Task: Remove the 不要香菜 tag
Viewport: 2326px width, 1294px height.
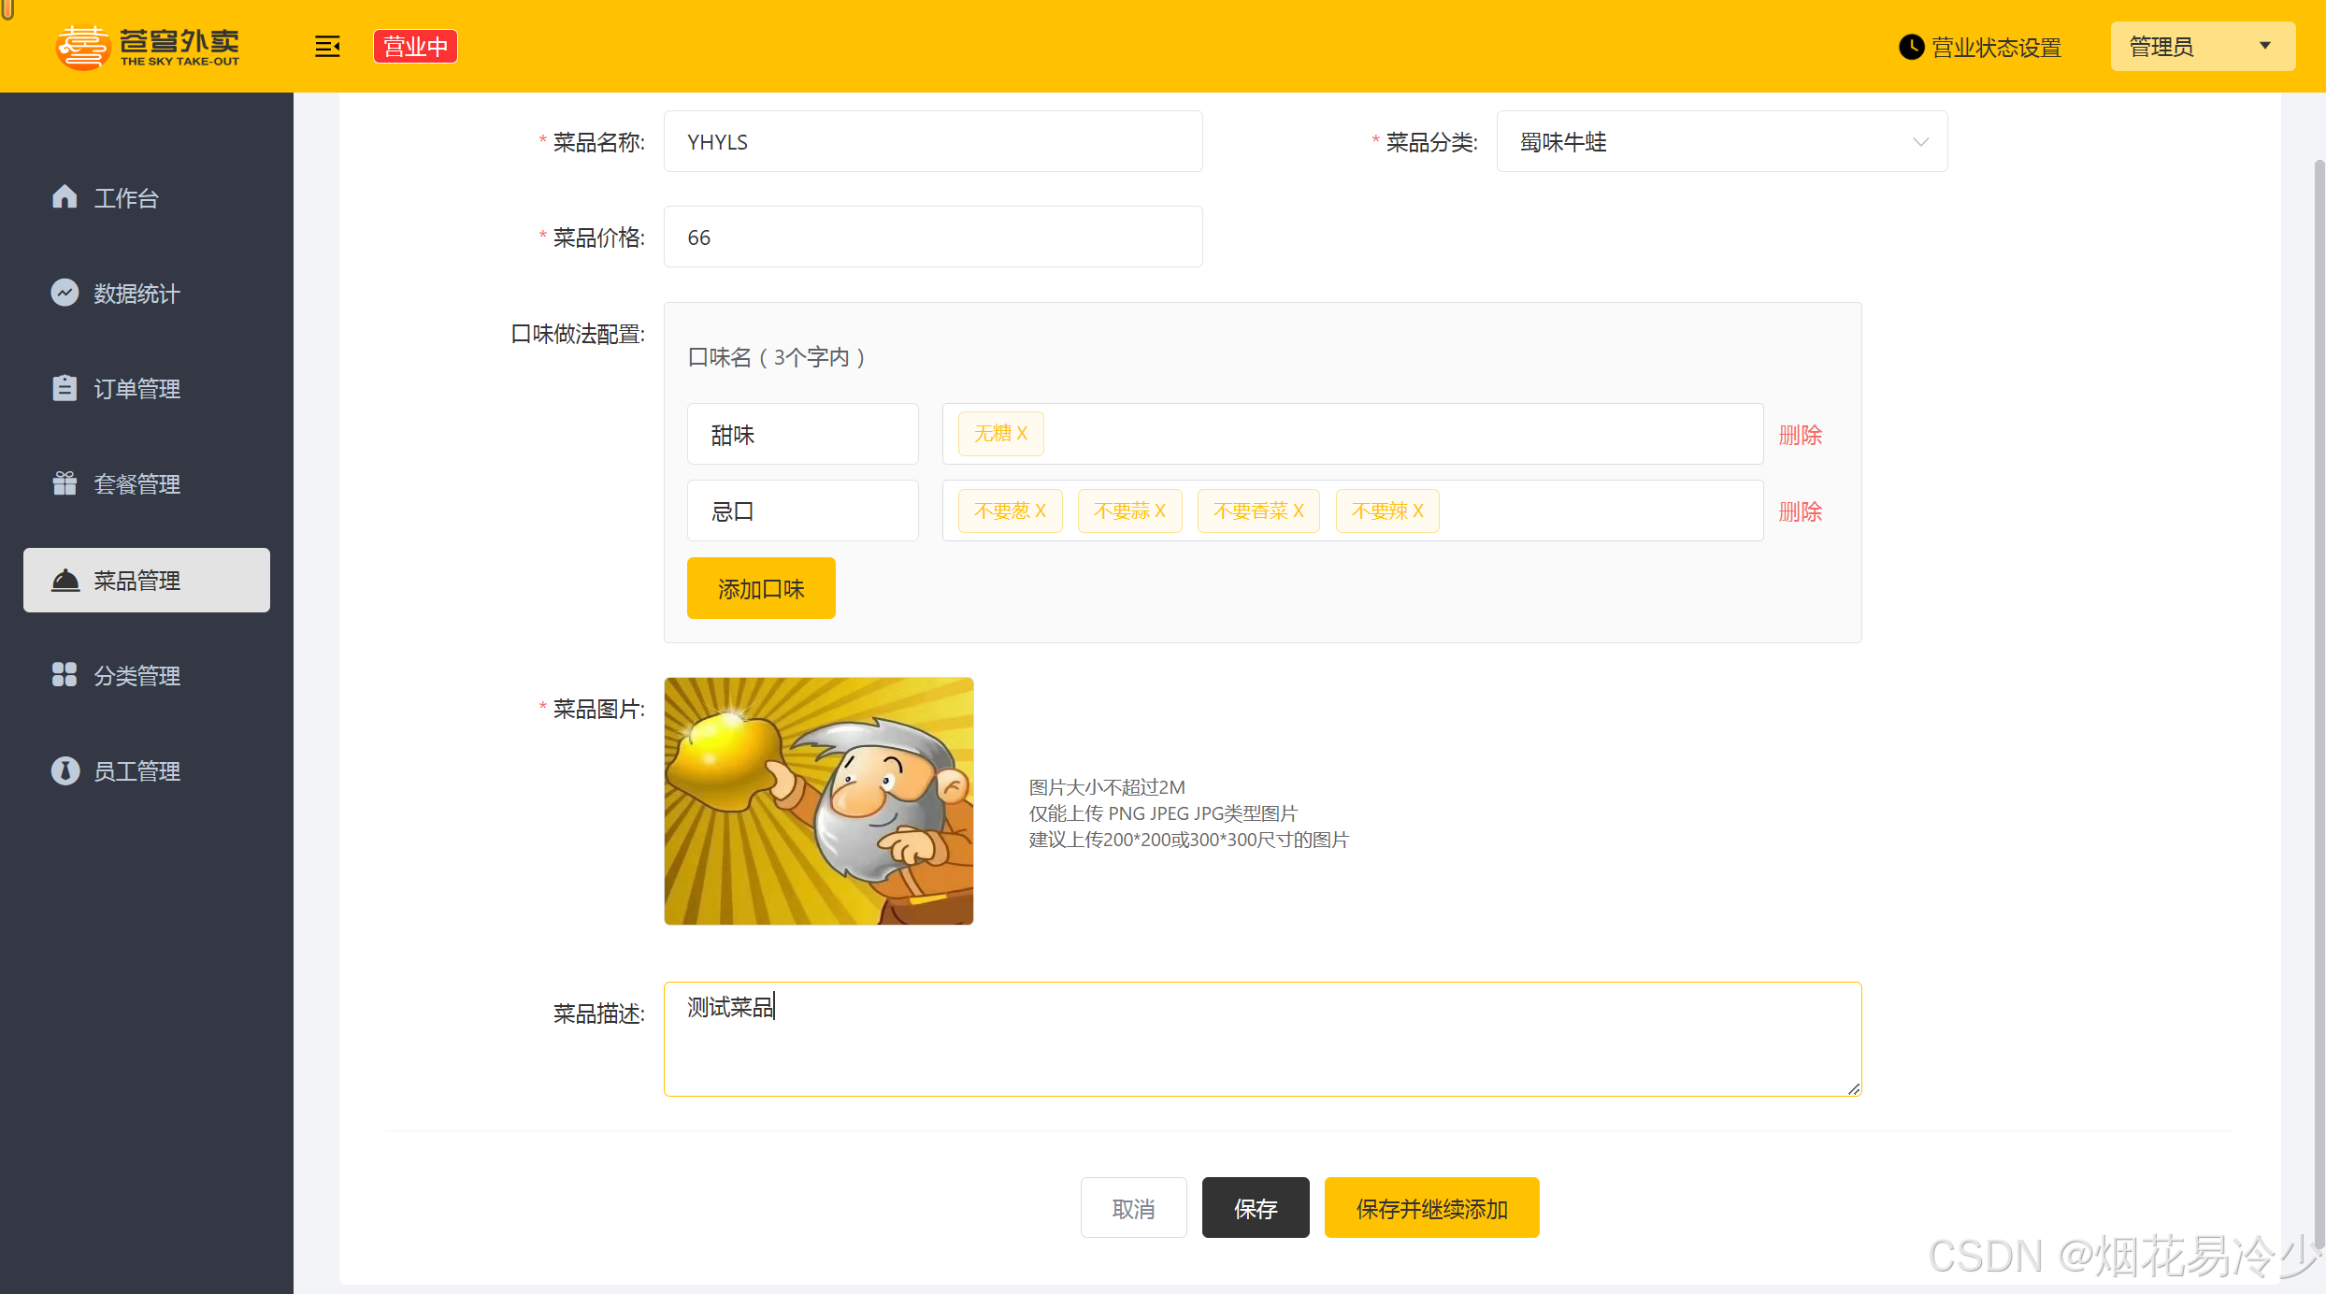Action: (1299, 511)
